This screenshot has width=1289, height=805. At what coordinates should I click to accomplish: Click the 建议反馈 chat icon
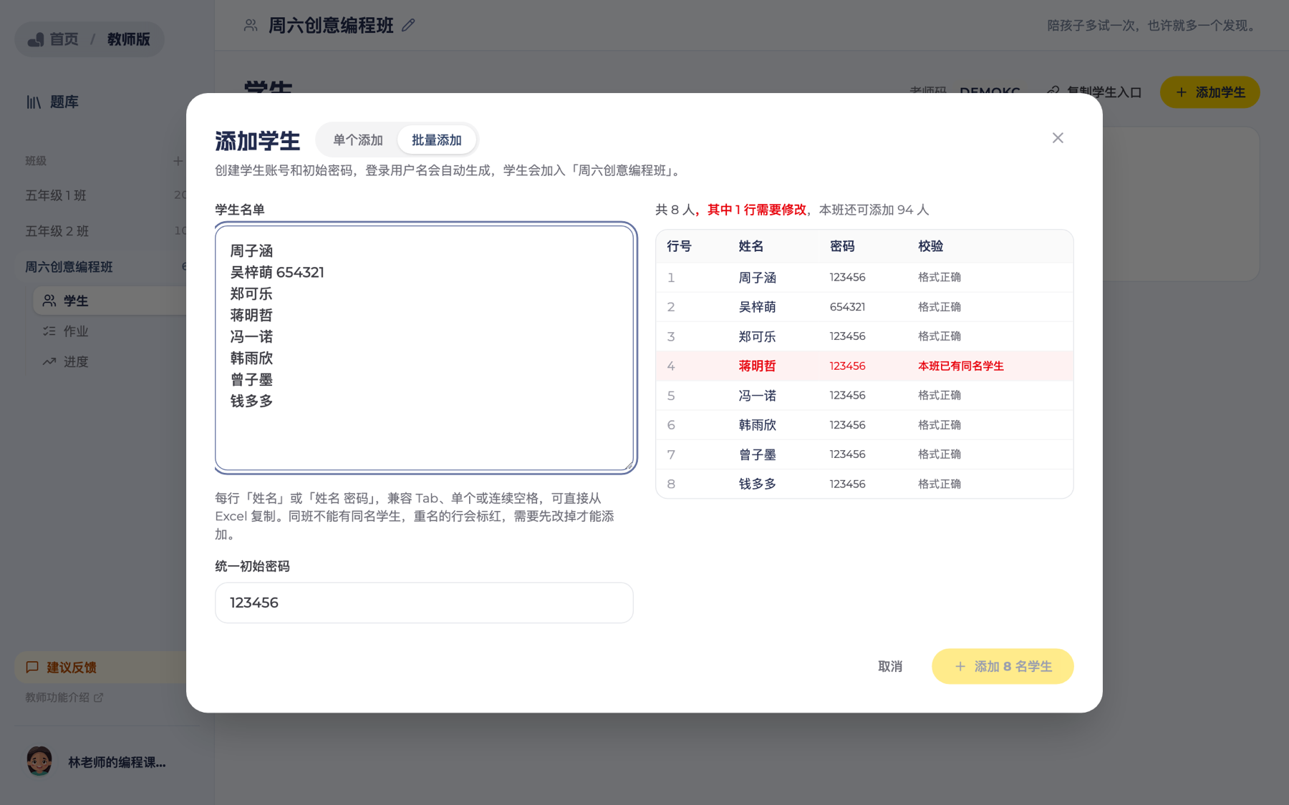pyautogui.click(x=32, y=667)
